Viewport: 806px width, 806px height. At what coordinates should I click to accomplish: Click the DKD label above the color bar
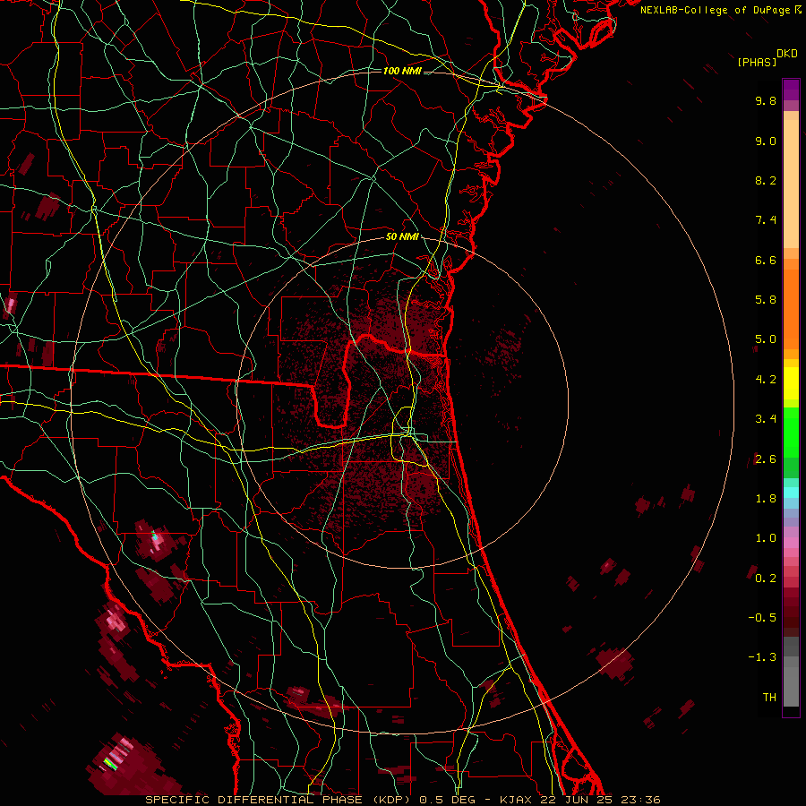[x=786, y=54]
